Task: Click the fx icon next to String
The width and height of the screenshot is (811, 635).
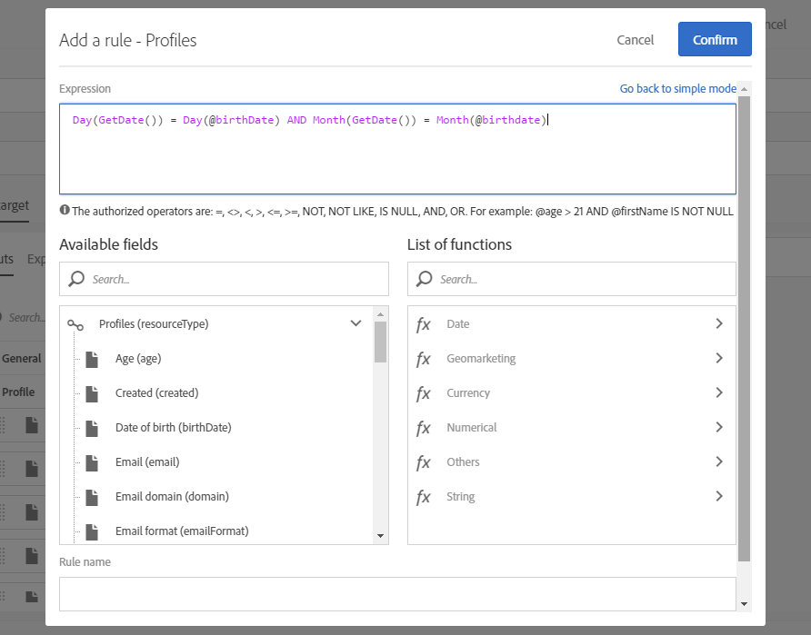Action: [x=423, y=497]
